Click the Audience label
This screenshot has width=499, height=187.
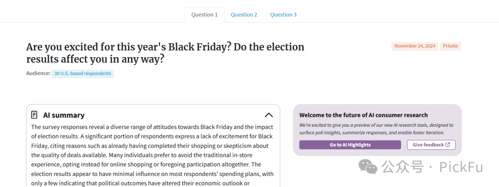tap(38, 73)
